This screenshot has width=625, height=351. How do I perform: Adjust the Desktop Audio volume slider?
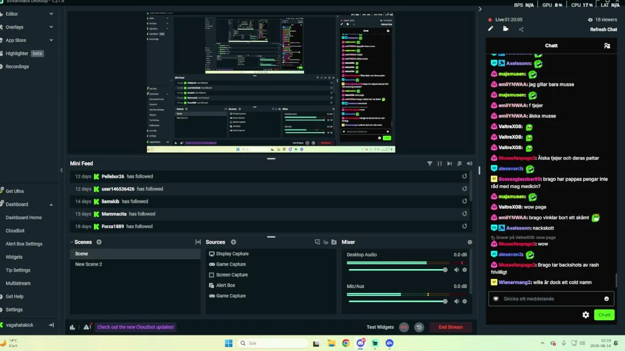[397, 270]
